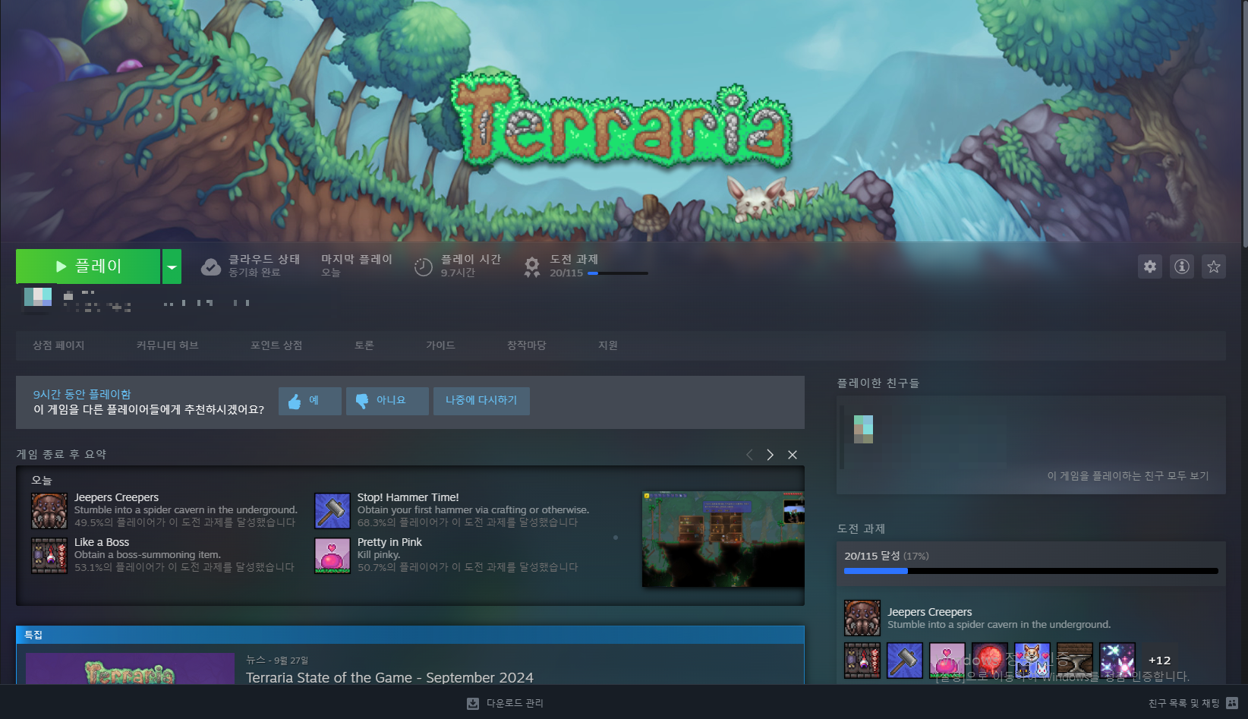1248x719 pixels.
Task: Open the 포인트 상점 tab
Action: 276,345
